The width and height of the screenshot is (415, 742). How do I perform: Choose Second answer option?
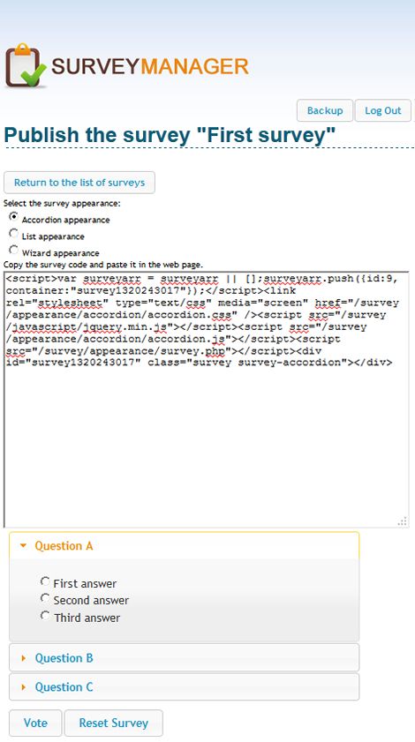pos(45,598)
